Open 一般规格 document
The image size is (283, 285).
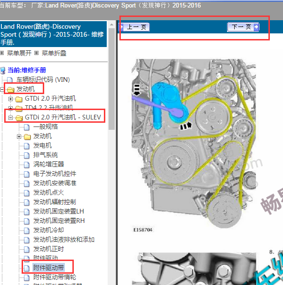coord(46,127)
